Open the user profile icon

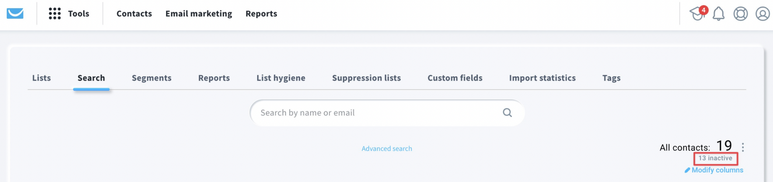(762, 14)
